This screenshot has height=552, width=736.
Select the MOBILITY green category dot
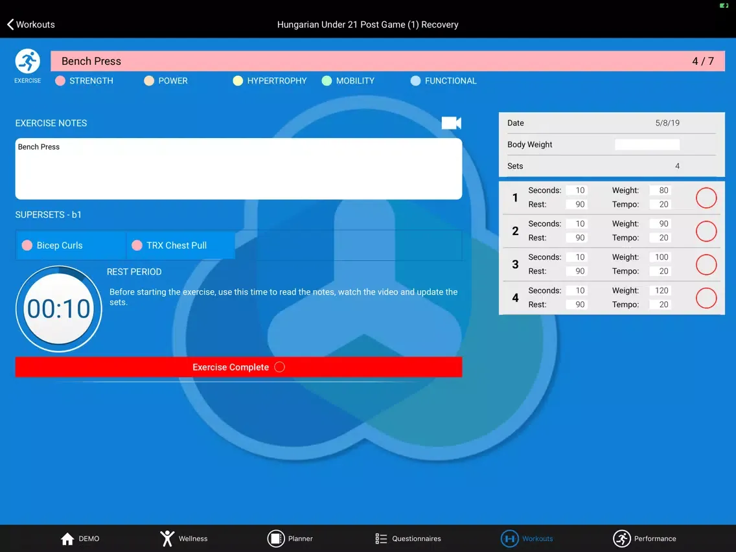coord(327,81)
